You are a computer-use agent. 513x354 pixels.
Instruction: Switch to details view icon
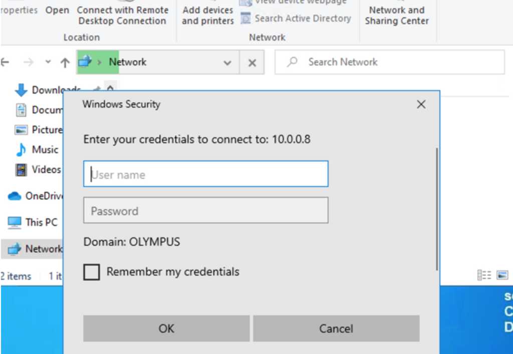coord(484,275)
